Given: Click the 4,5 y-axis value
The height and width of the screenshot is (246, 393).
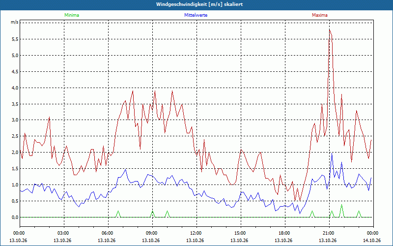Looking at the screenshot, I should pos(15,71).
